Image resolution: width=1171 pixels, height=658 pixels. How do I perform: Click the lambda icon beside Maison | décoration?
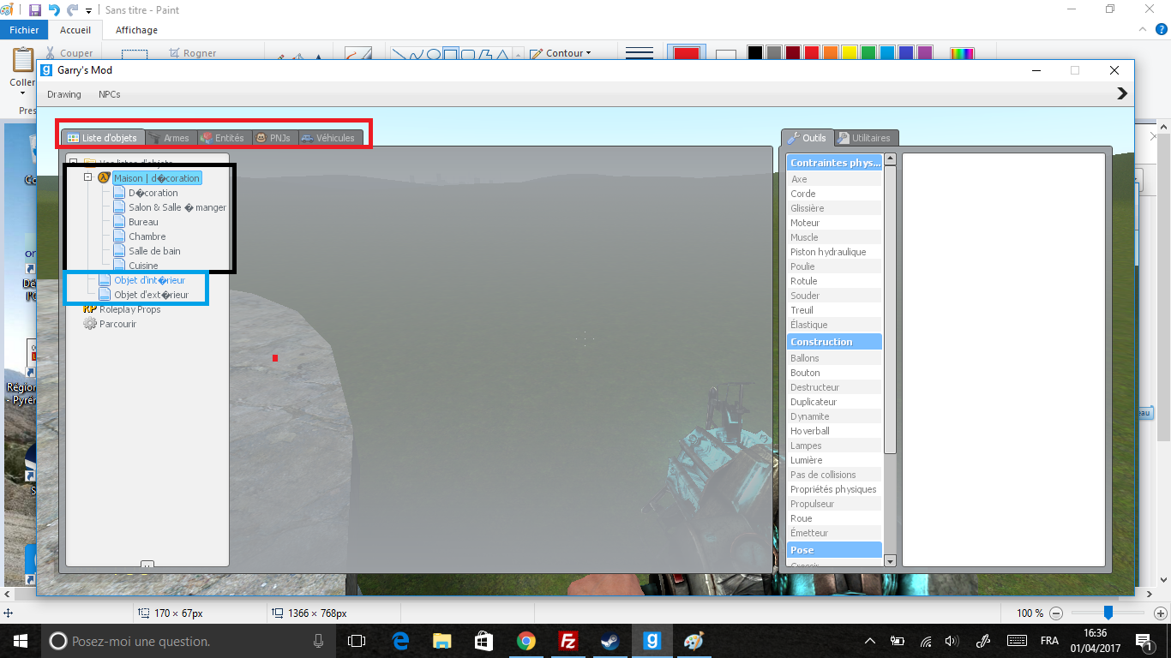(104, 178)
